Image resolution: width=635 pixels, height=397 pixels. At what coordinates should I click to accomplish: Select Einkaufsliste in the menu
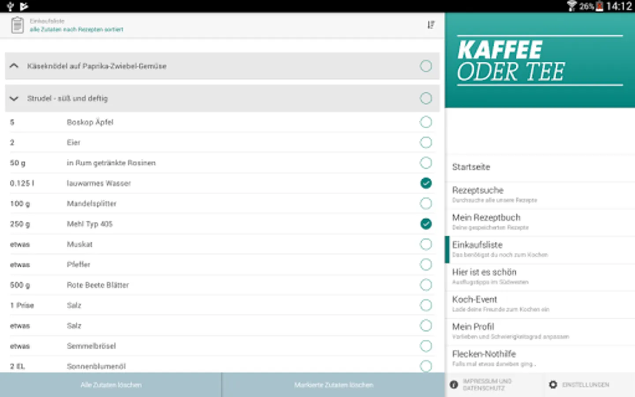tap(540, 250)
